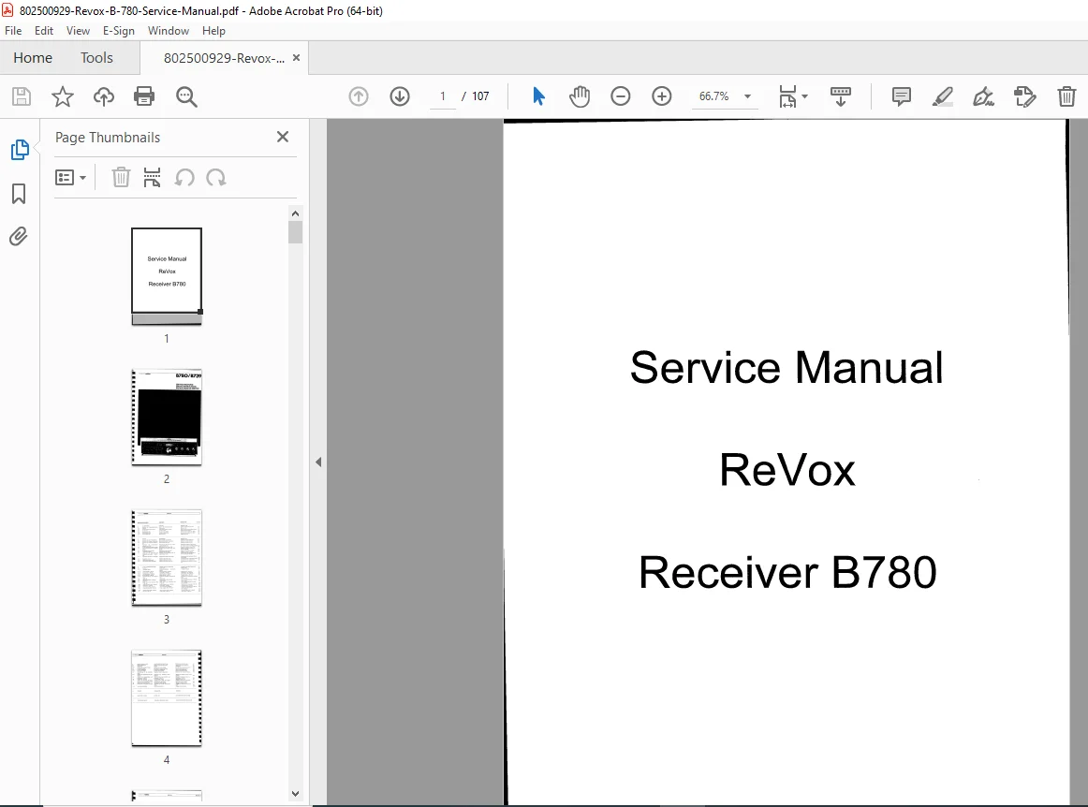Choose the Selection arrow tool

(538, 96)
